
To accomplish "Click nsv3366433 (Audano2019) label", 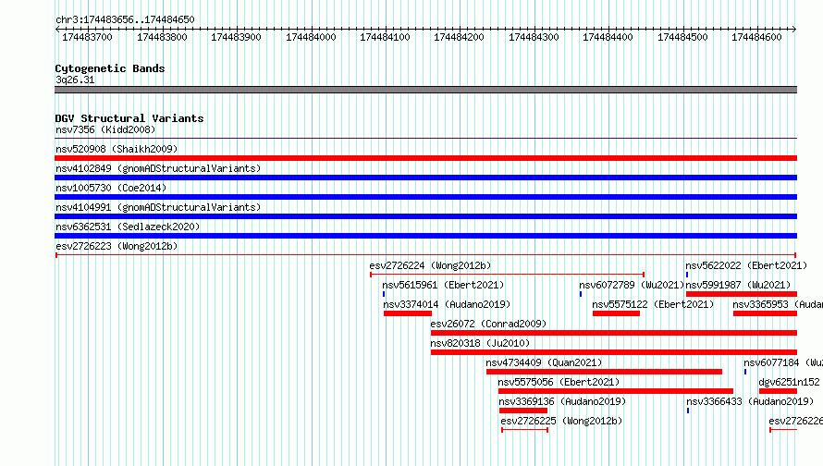I will 750,401.
